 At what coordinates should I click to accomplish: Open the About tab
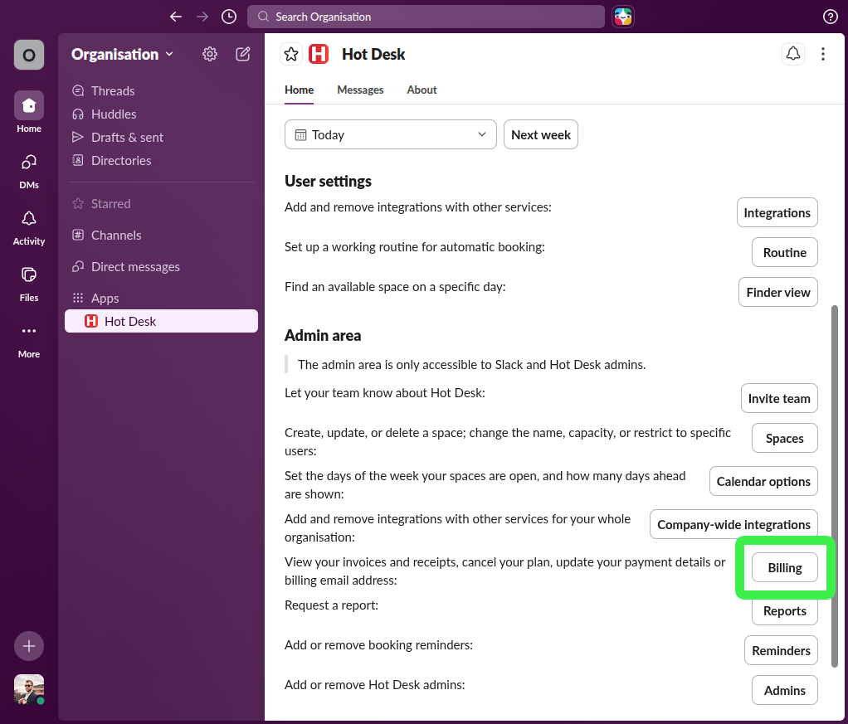tap(422, 90)
